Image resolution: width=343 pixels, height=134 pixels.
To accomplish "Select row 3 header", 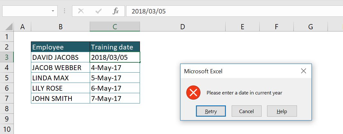I will [x=7, y=57].
